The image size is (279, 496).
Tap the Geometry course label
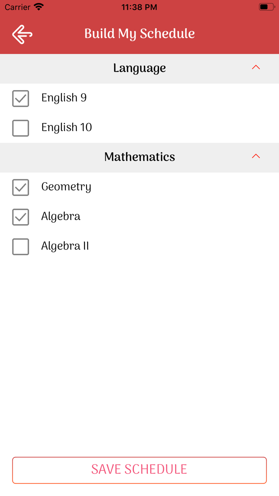pos(66,187)
